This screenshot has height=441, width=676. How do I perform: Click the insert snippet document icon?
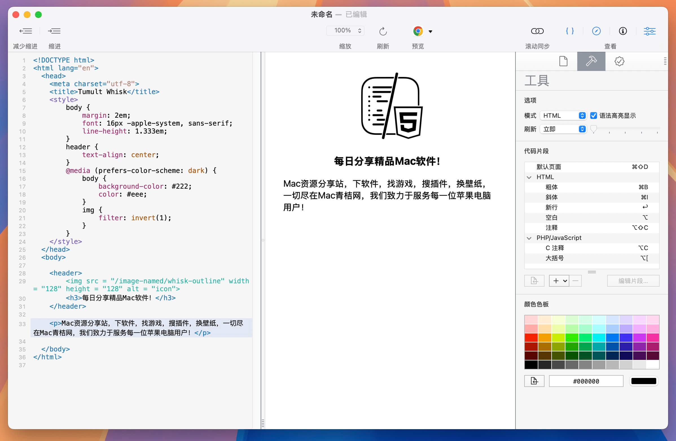[x=534, y=280]
